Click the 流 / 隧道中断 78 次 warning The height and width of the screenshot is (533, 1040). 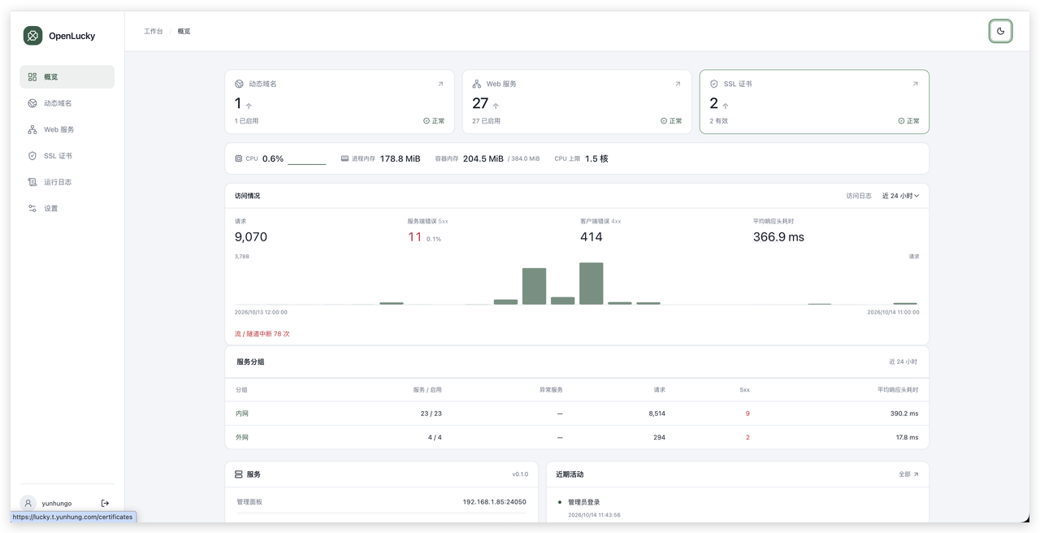tap(262, 334)
